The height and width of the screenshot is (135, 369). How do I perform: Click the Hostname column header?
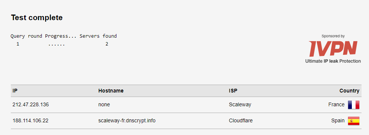point(111,91)
